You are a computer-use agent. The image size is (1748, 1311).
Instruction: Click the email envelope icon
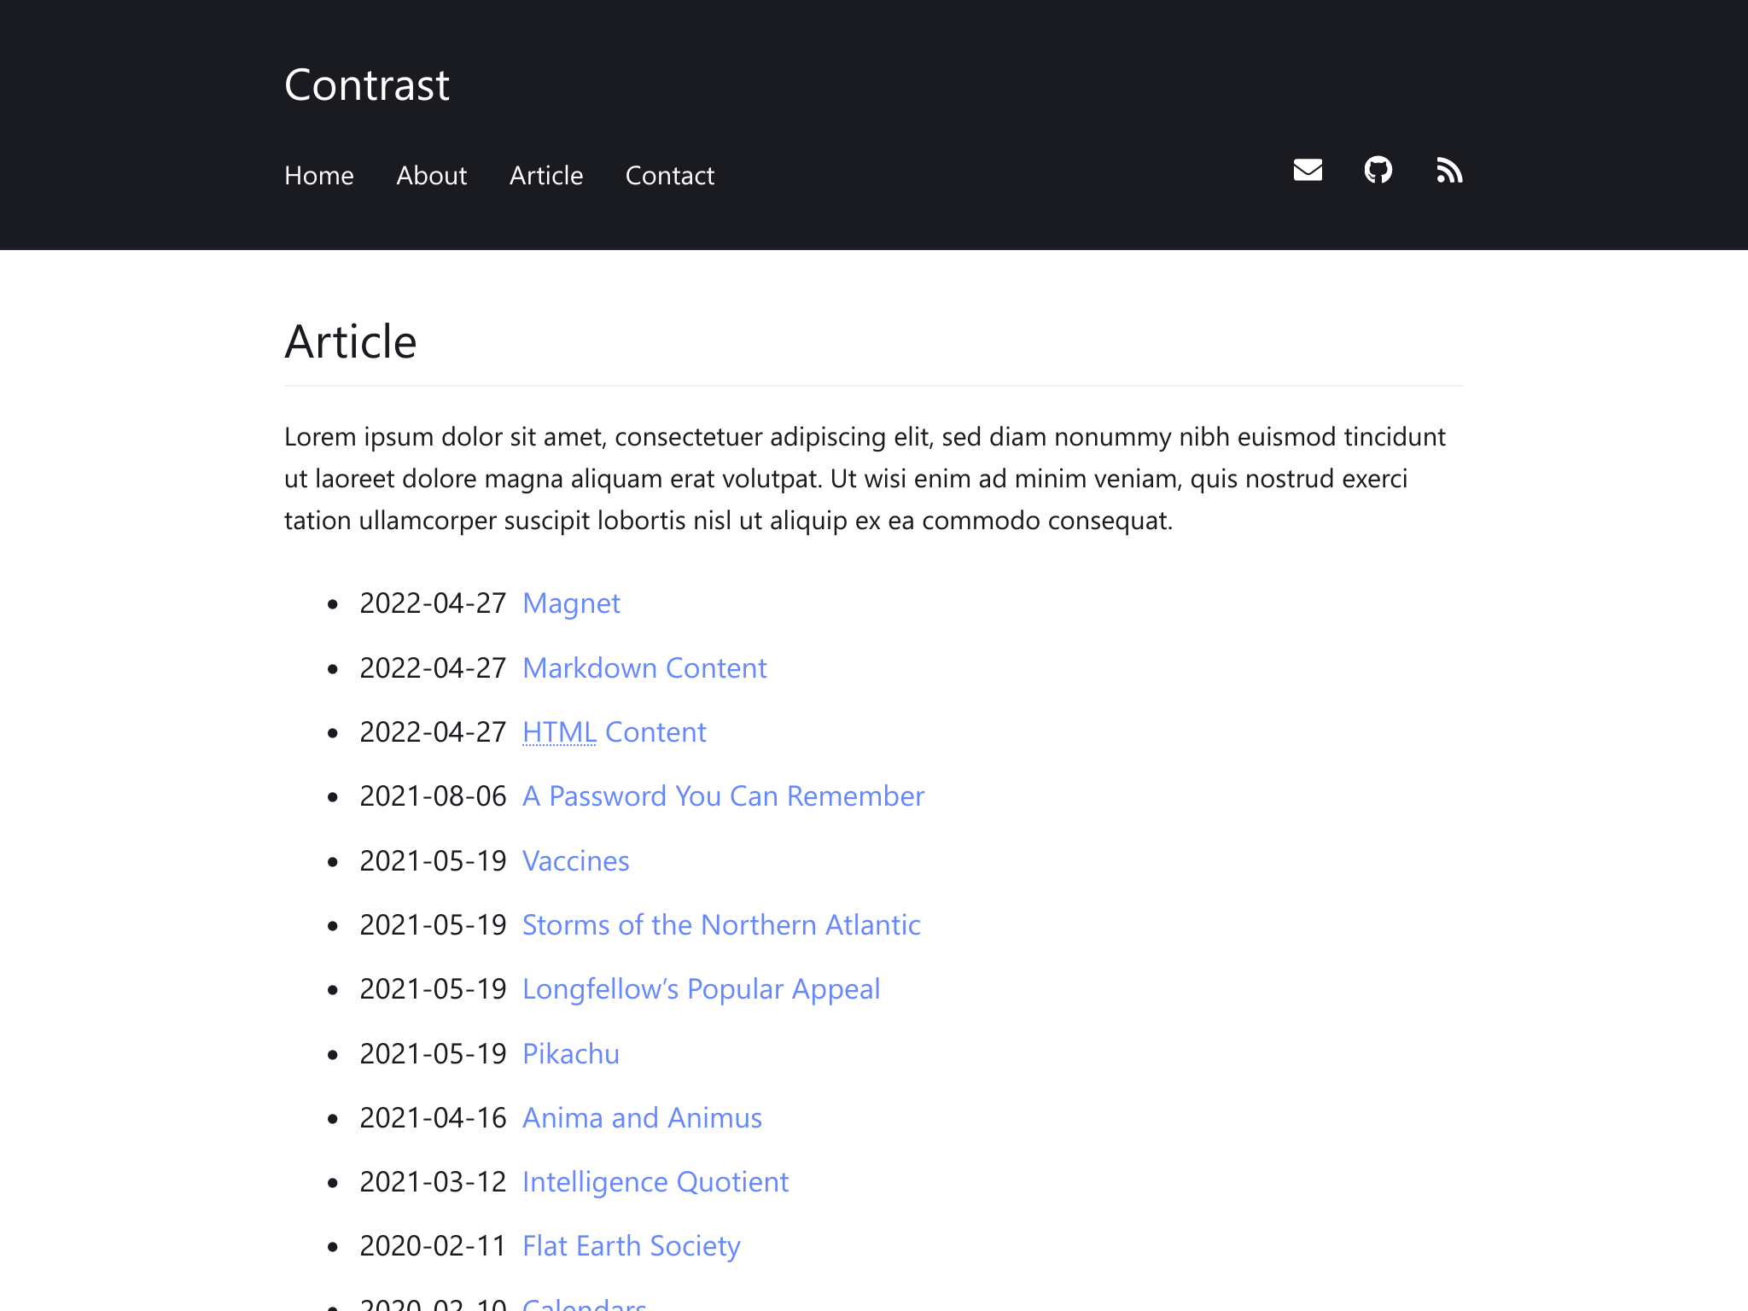coord(1308,171)
